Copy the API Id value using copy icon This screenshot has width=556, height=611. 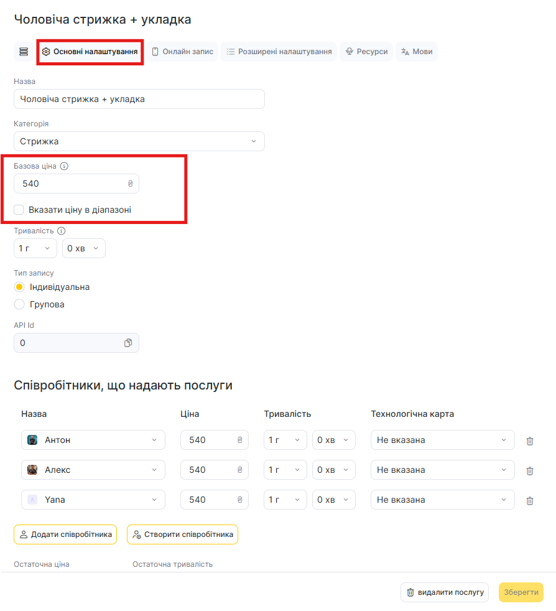pyautogui.click(x=128, y=343)
